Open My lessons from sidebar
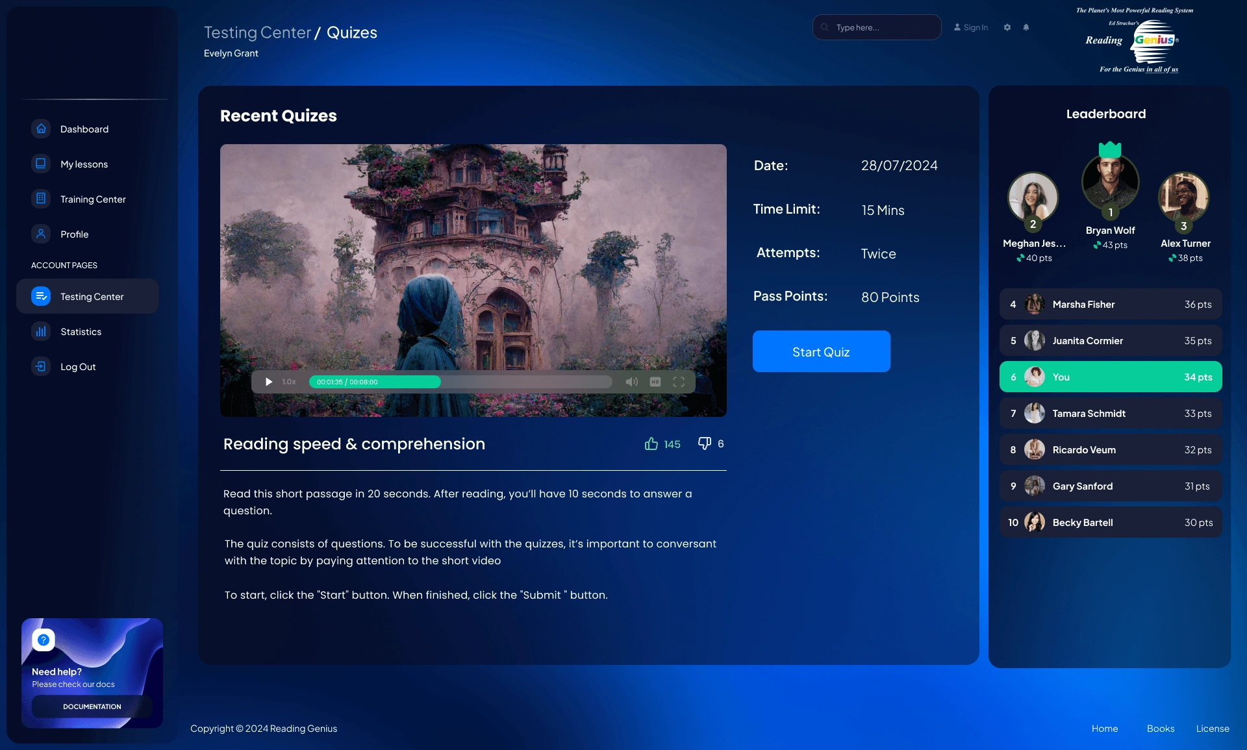This screenshot has height=750, width=1247. 84,164
